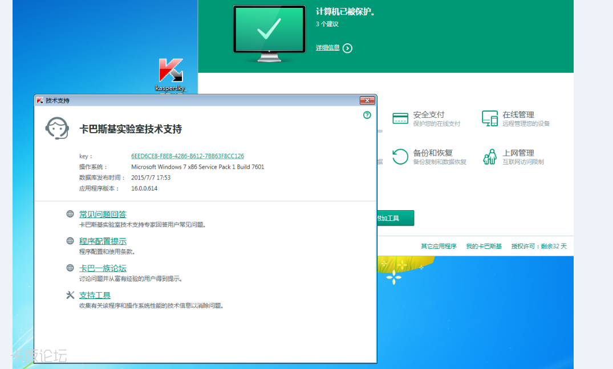613x369 pixels.
Task: Open 其它应用程序 in main window footer
Action: (439, 247)
